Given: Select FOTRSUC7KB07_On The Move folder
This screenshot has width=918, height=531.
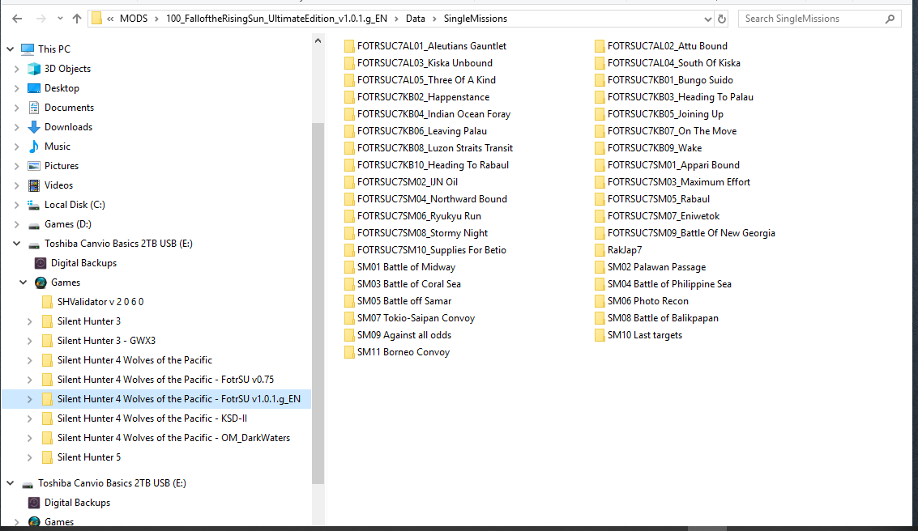Looking at the screenshot, I should click(x=672, y=131).
